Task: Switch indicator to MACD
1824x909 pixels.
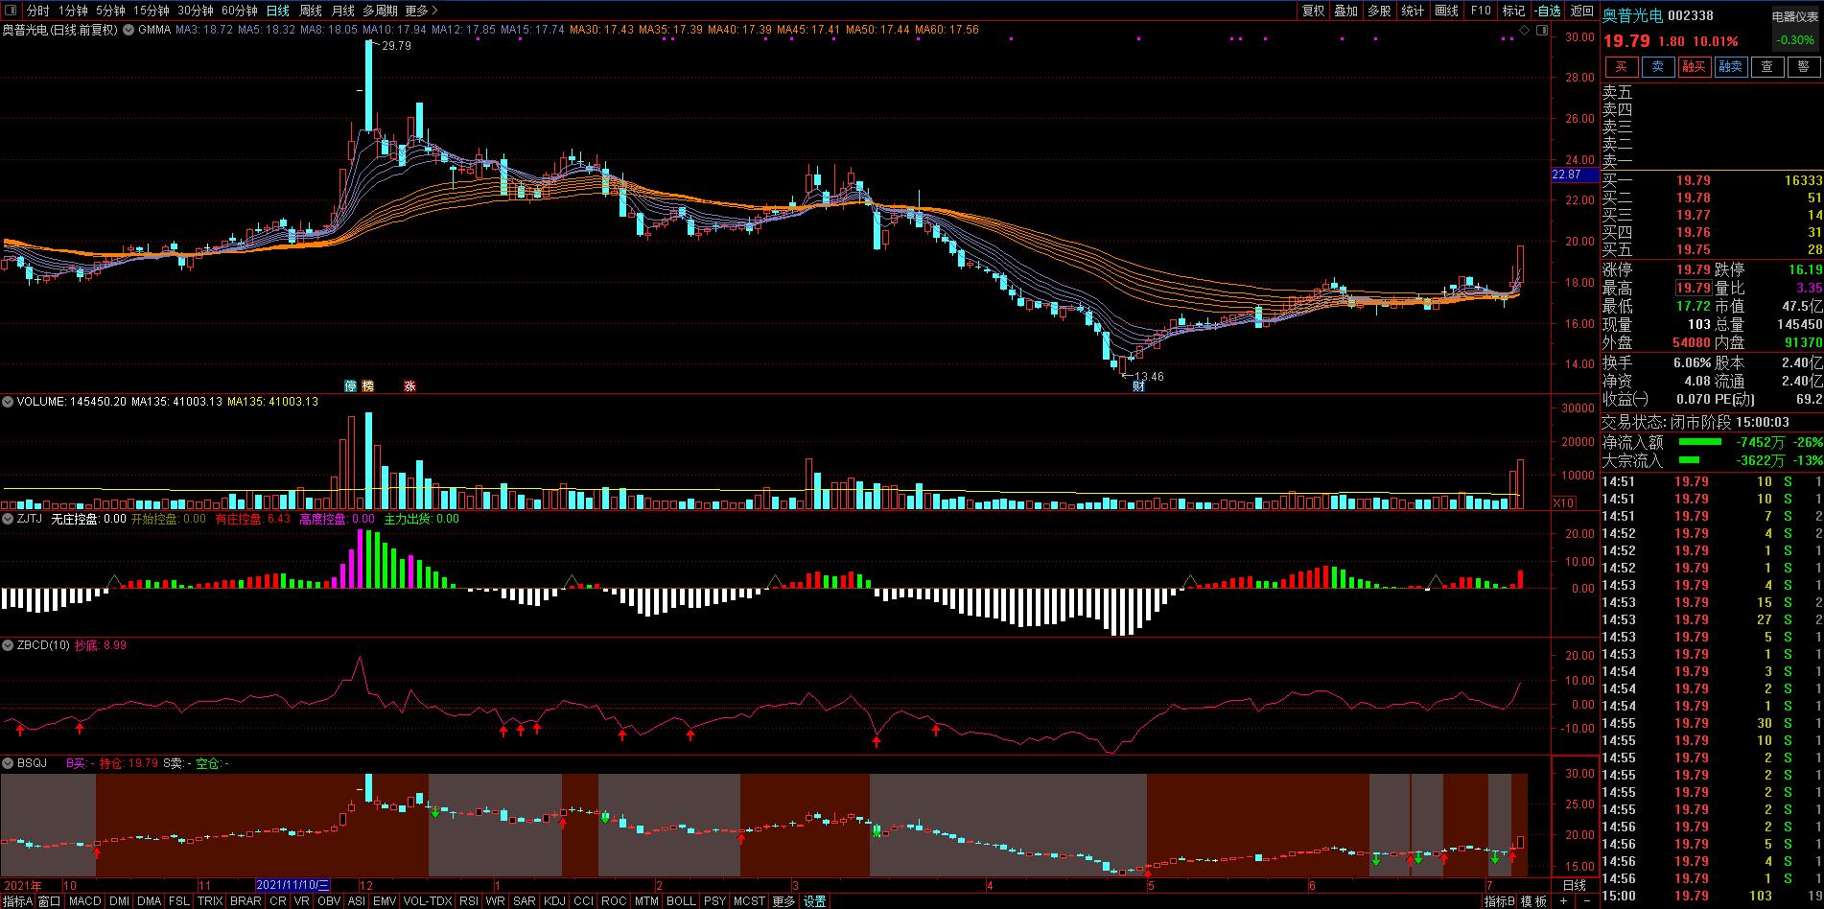Action: pos(84,901)
